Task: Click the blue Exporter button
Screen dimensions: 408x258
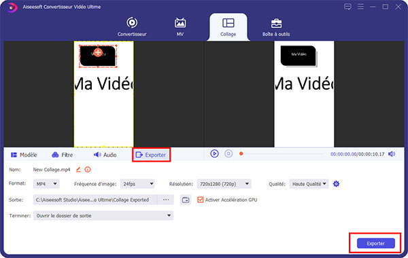Action: pyautogui.click(x=376, y=244)
